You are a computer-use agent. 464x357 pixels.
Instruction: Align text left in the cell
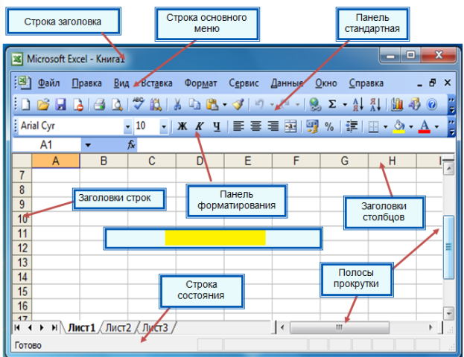tap(238, 126)
